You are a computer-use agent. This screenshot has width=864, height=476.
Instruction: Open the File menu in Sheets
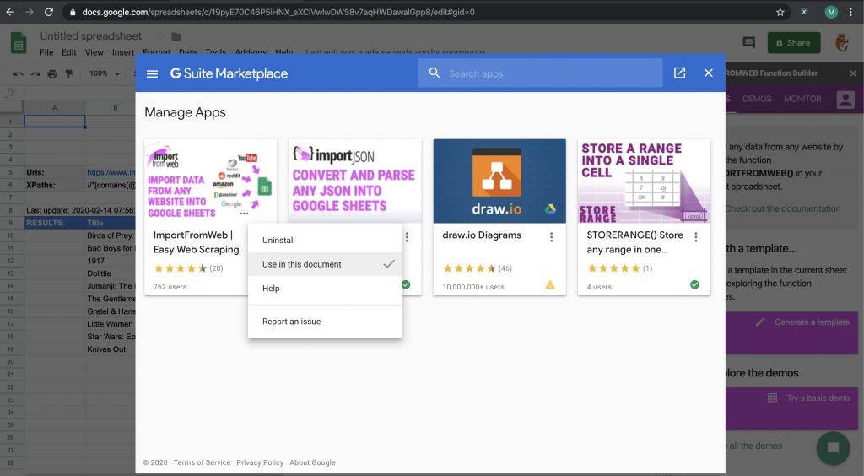(46, 52)
